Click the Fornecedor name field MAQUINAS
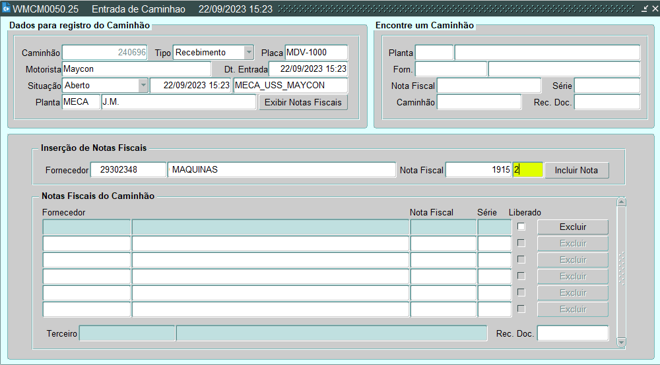This screenshot has width=660, height=365. coord(282,170)
